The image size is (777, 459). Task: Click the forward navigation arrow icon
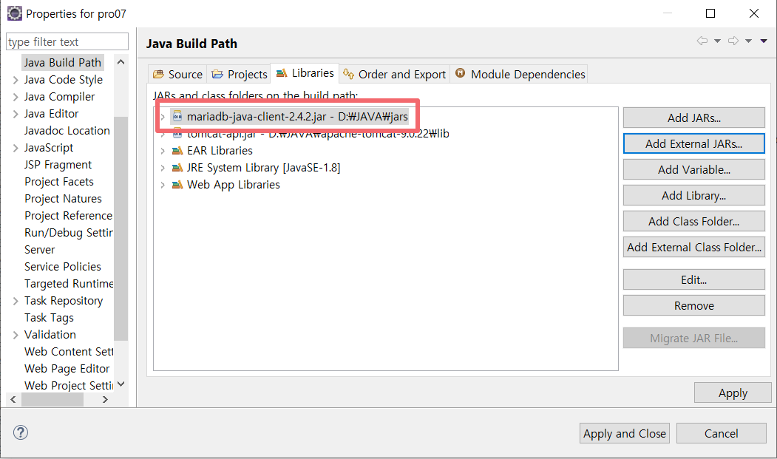coord(733,41)
